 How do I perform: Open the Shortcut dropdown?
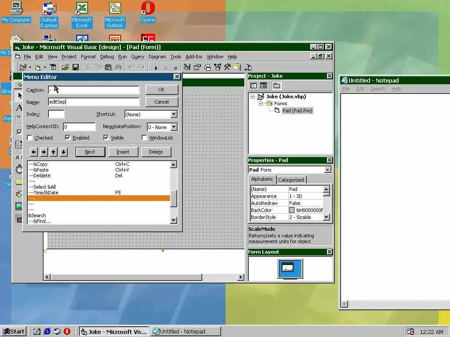point(174,115)
